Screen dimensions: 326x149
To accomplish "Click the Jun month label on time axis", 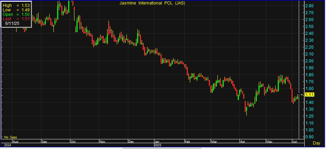I will pos(295,142).
